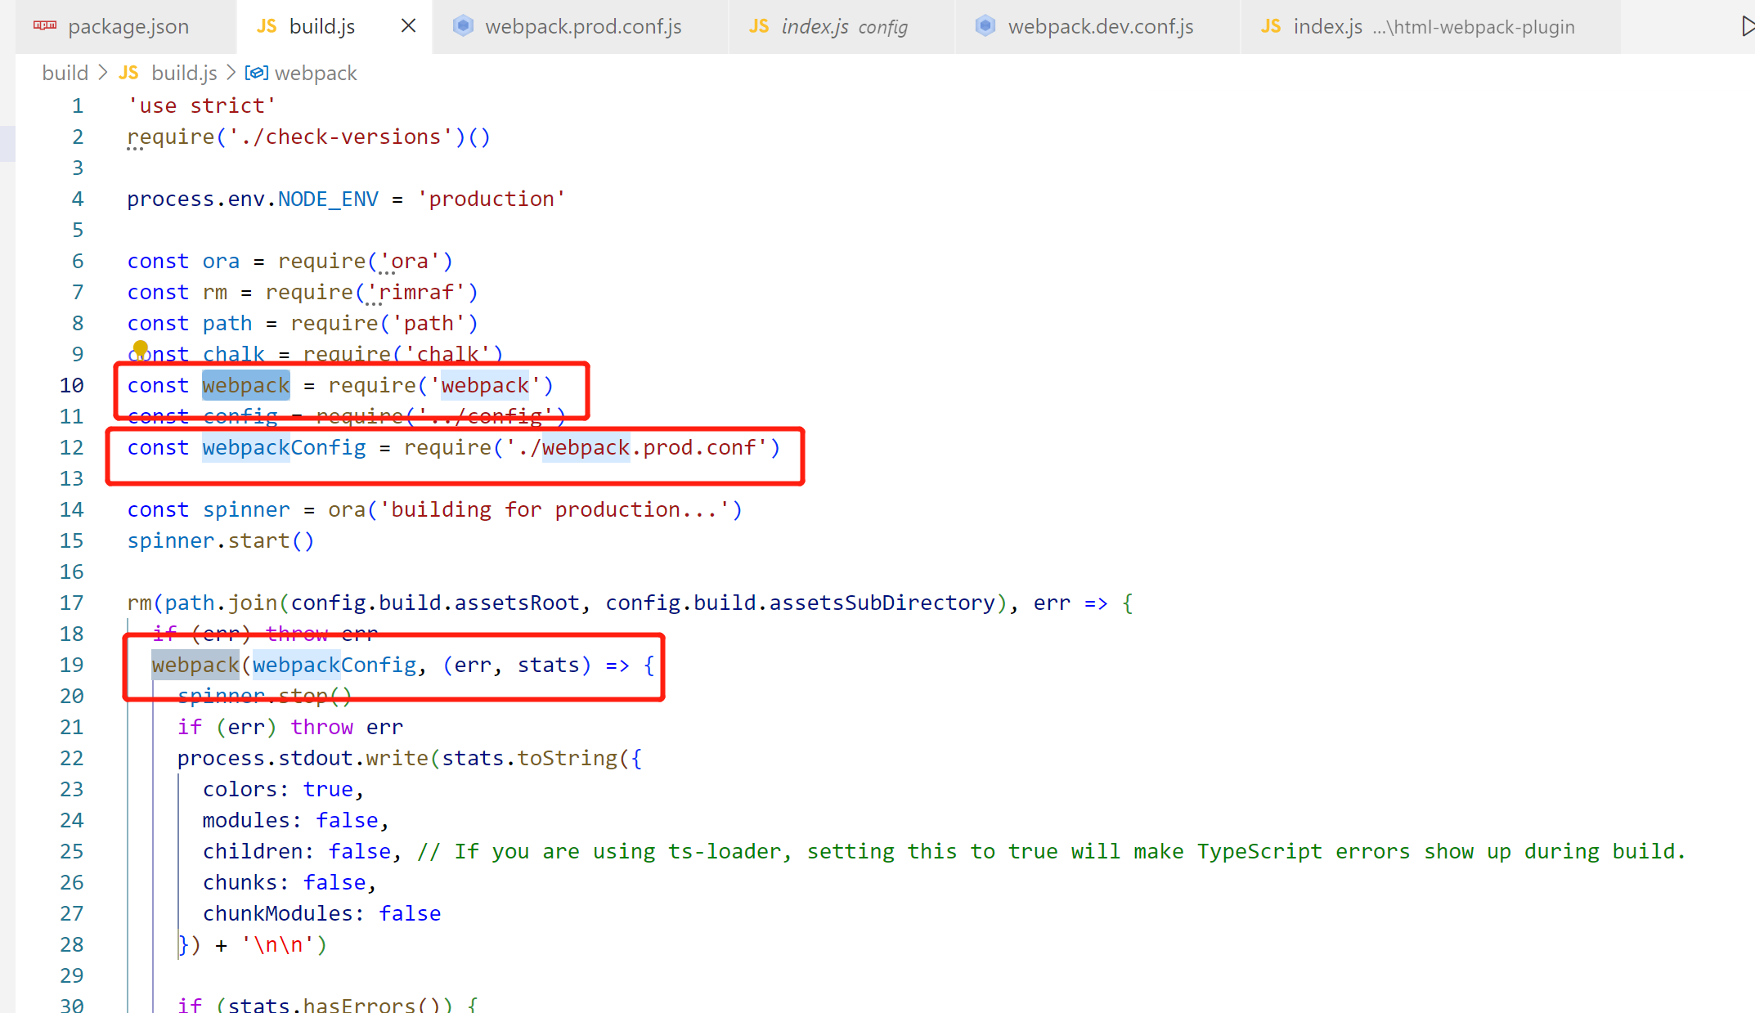
Task: Click the npm icon on package.json tab
Action: [x=45, y=26]
